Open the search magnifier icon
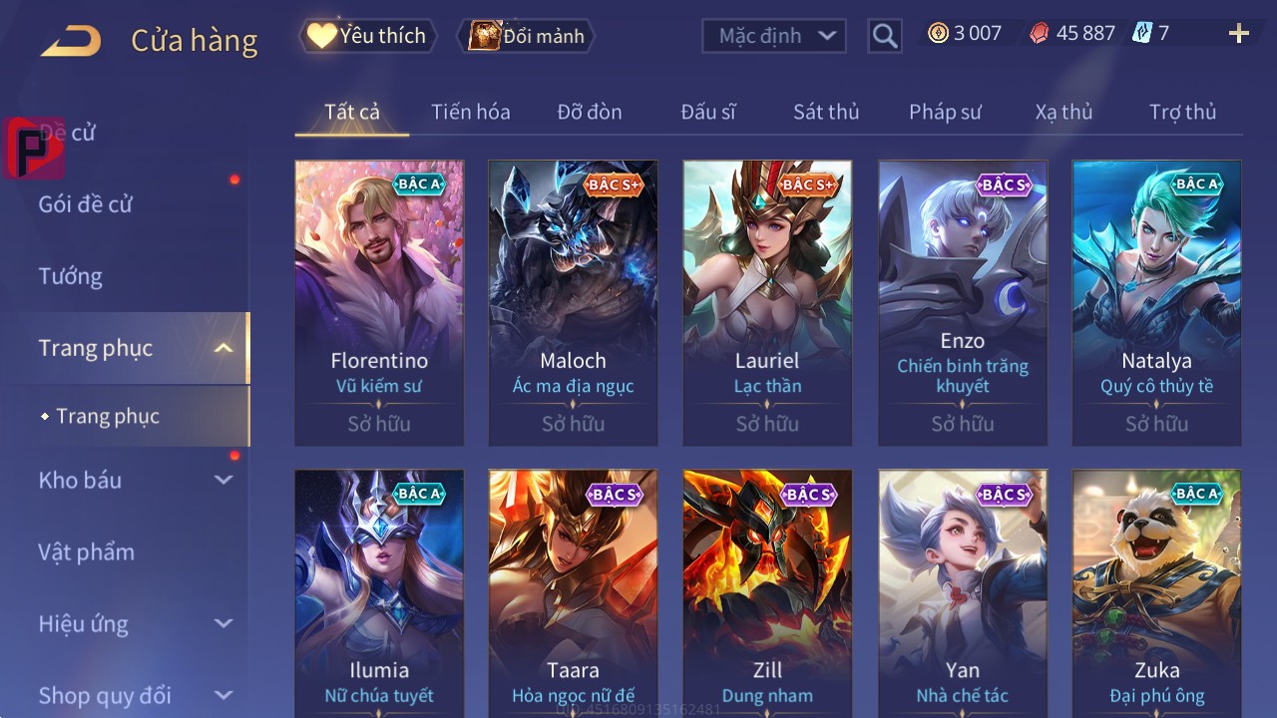1277x718 pixels. [884, 36]
